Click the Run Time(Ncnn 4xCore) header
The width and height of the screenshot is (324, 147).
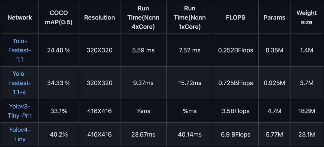(143, 18)
